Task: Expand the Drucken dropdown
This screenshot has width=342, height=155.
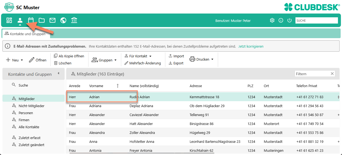Action: (202, 59)
